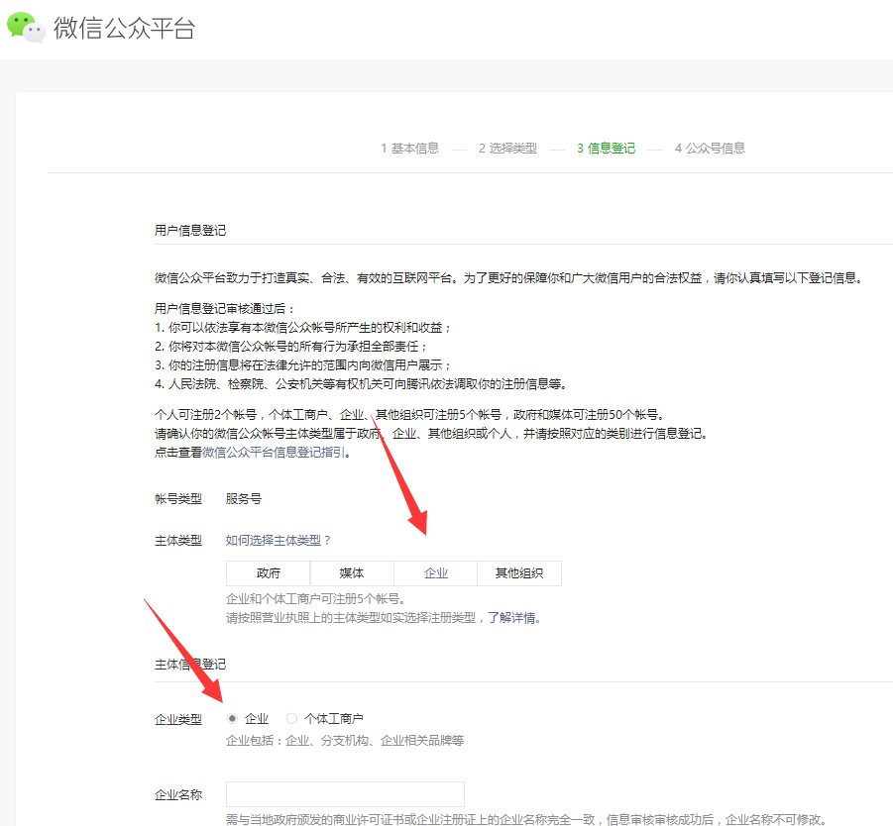Image resolution: width=893 pixels, height=826 pixels.
Task: Click the 服务号 account type value
Action: coord(244,499)
